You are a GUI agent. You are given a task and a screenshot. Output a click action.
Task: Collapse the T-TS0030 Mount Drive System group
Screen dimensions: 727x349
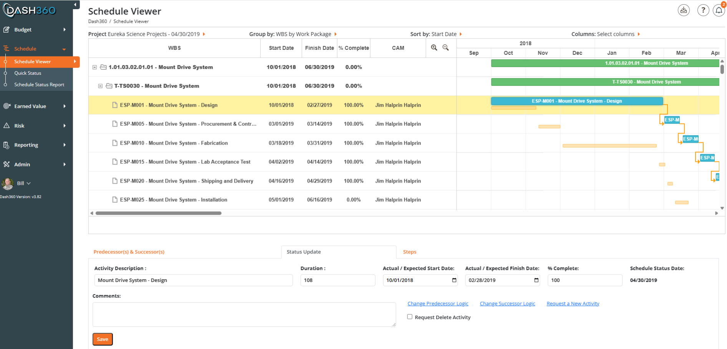tap(100, 86)
